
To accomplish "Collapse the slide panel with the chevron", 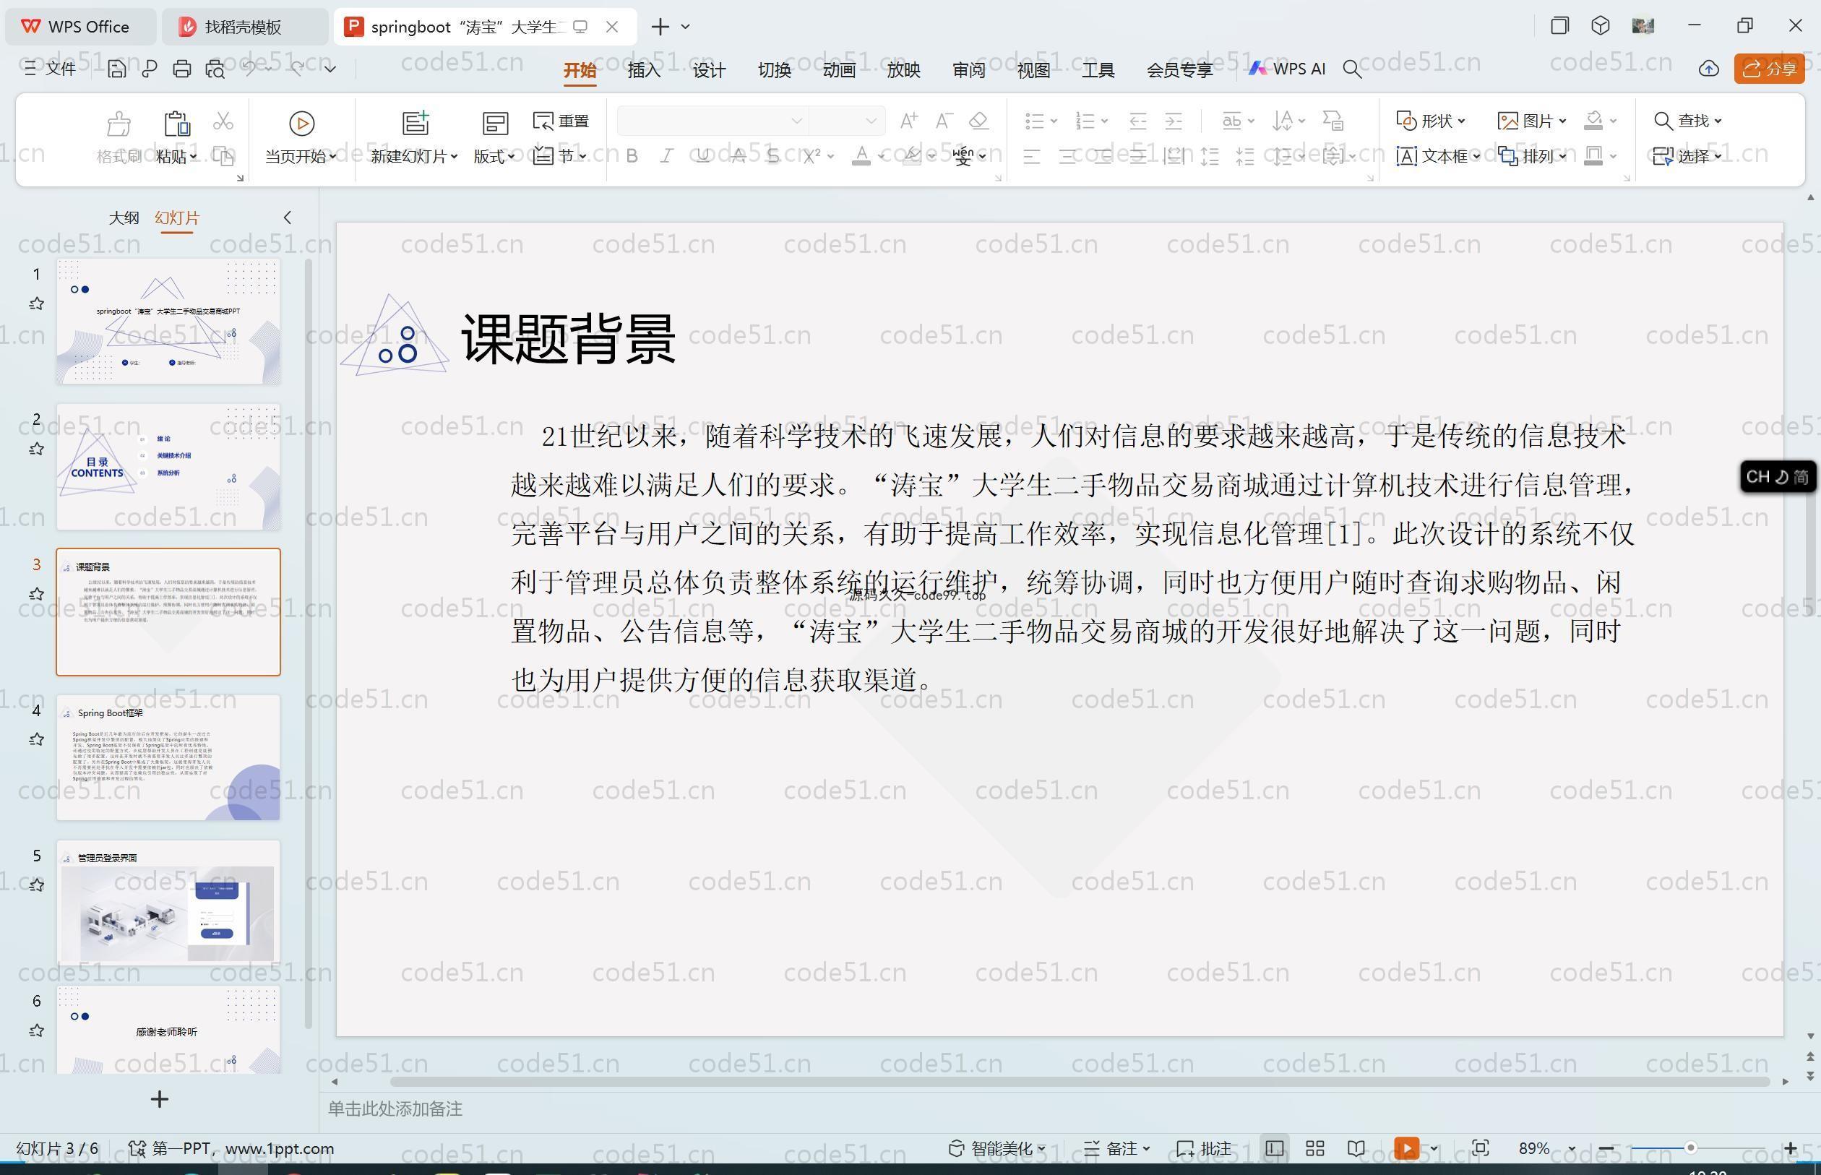I will click(288, 218).
